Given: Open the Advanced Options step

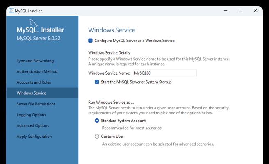Looking at the screenshot, I should (33, 125).
